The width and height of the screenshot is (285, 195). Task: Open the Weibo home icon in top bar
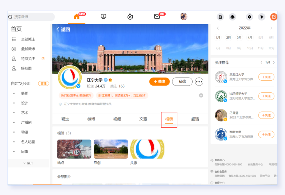point(76,17)
